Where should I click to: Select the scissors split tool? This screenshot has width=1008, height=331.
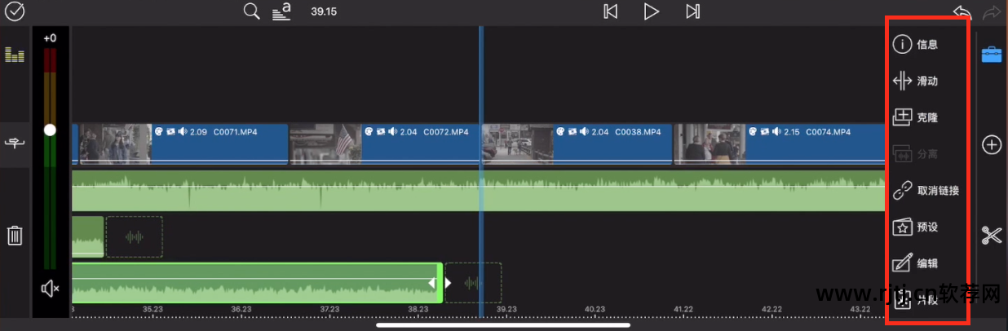click(991, 236)
